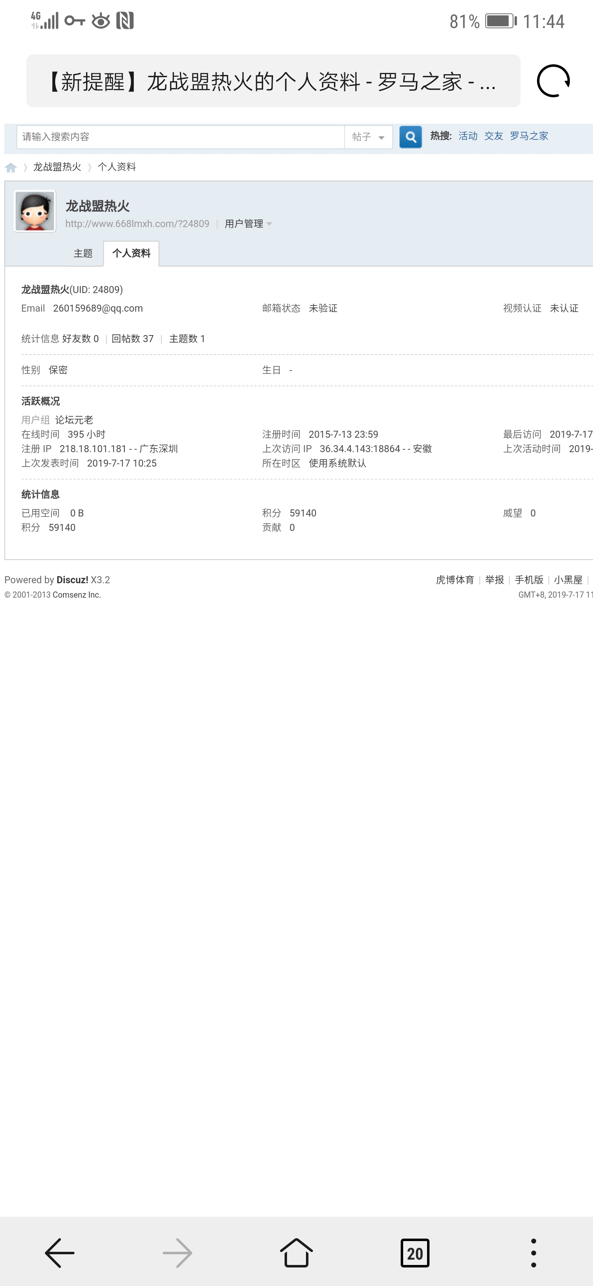Click hot search link 交友
The width and height of the screenshot is (593, 1286).
[494, 136]
